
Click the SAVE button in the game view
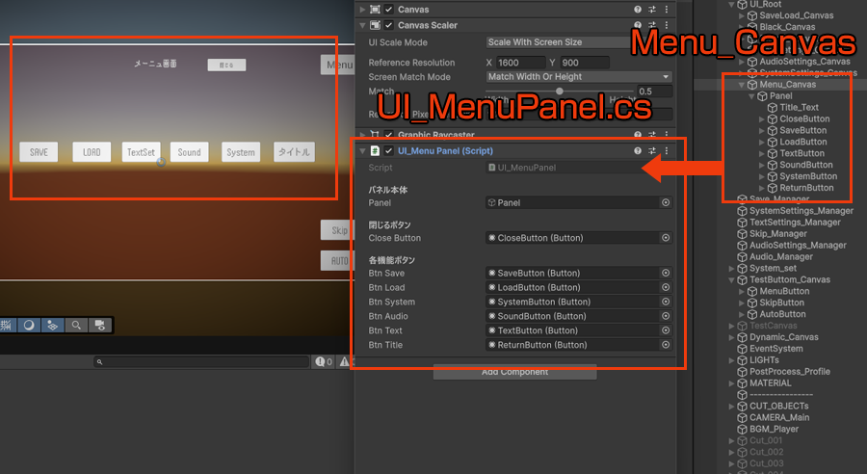[x=39, y=152]
